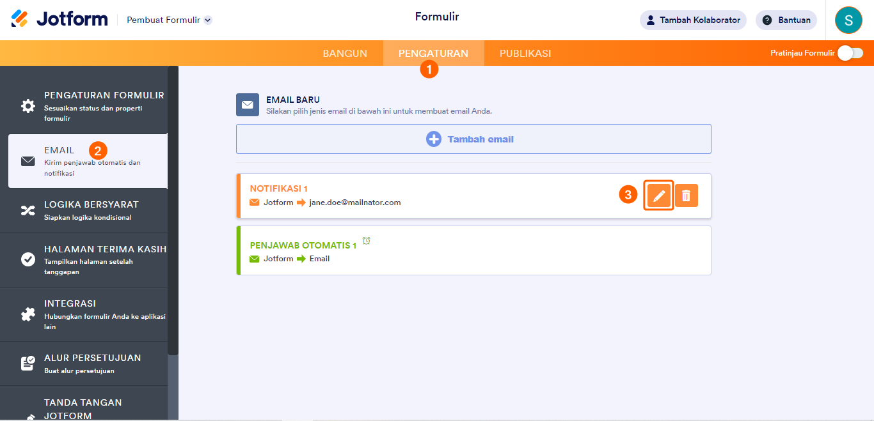Click the checkmark icon for Halaman Terima Kasih

pyautogui.click(x=28, y=259)
